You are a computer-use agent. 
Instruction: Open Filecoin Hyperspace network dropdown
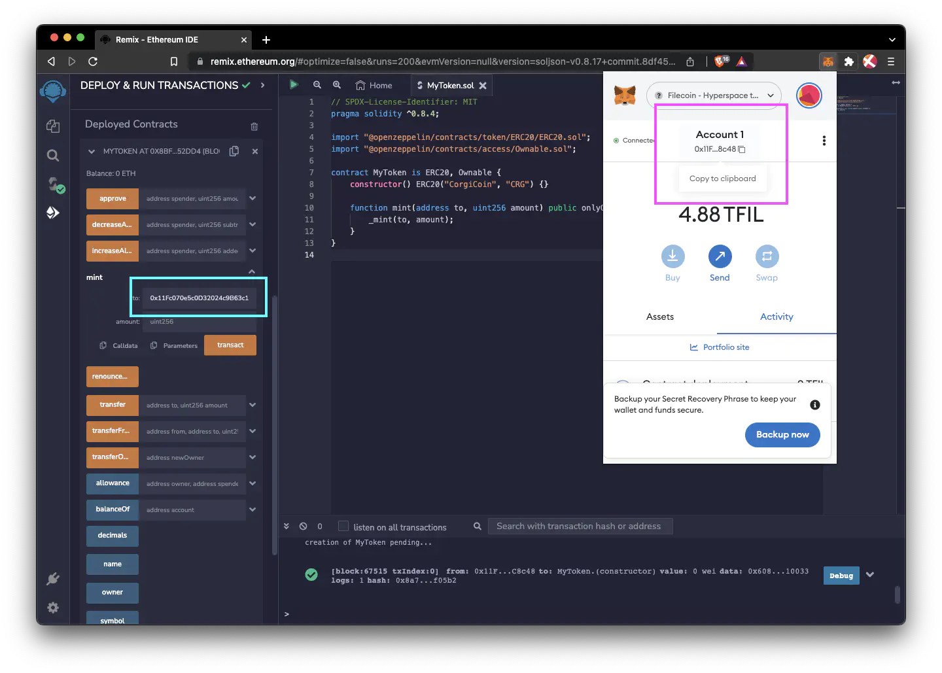tap(714, 95)
